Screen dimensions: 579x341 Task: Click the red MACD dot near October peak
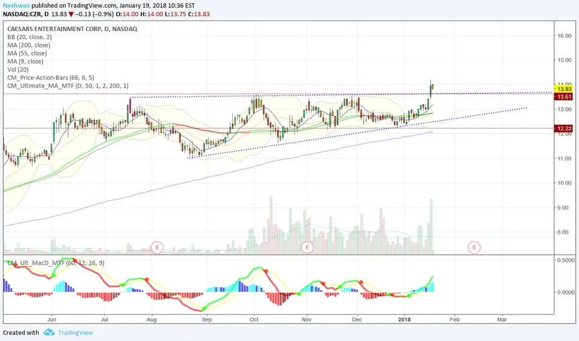point(265,271)
